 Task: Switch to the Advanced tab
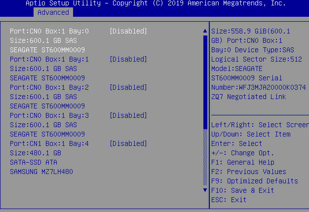[x=53, y=12]
